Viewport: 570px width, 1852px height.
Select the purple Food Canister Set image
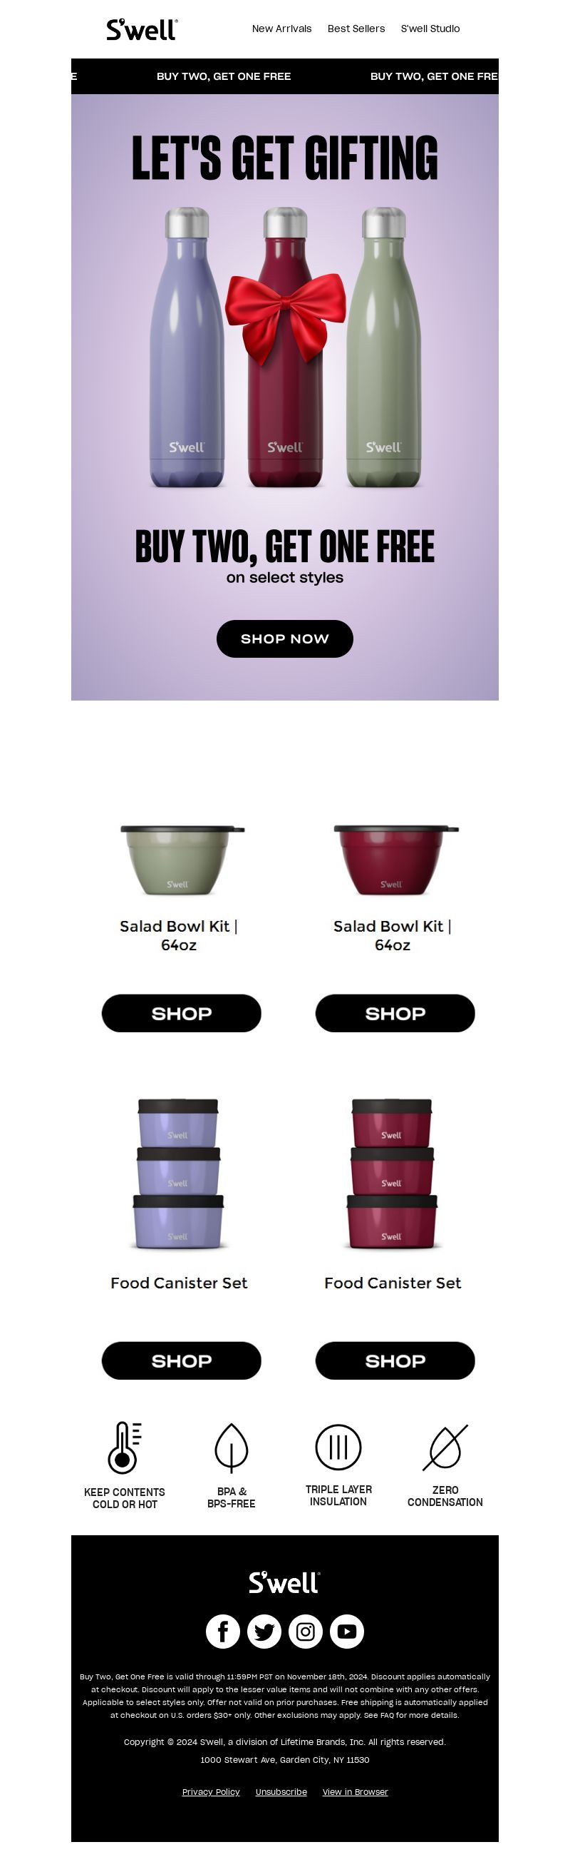pyautogui.click(x=178, y=1174)
